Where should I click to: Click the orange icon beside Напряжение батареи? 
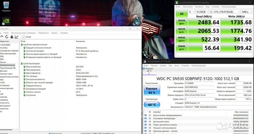(x=24, y=89)
